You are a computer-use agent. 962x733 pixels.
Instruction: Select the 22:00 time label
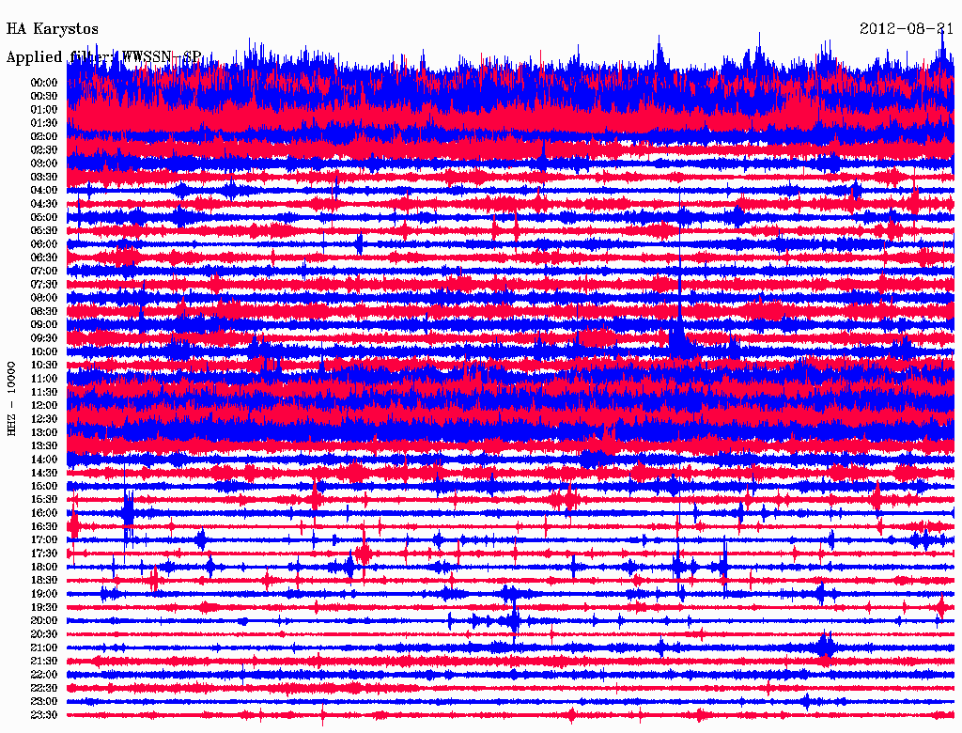[43, 675]
